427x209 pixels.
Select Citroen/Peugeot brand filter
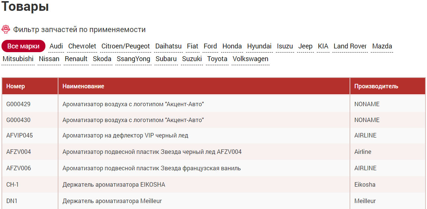tap(125, 46)
